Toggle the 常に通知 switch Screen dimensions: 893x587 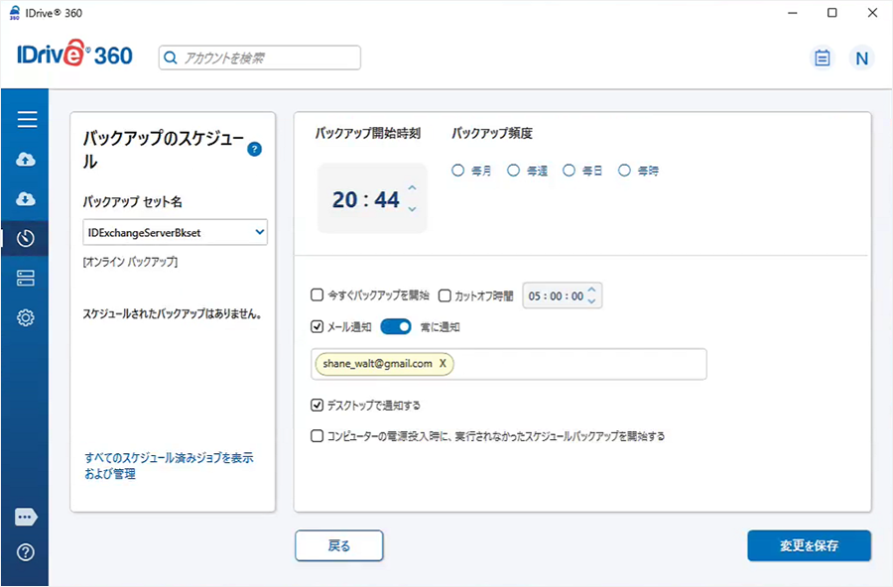coord(396,326)
